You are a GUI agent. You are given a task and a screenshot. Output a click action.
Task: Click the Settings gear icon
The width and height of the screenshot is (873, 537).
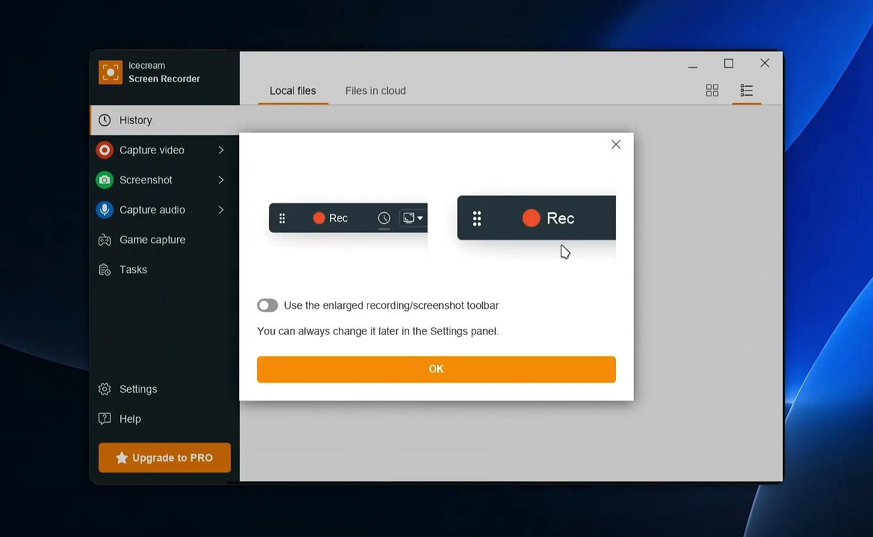[x=105, y=389]
